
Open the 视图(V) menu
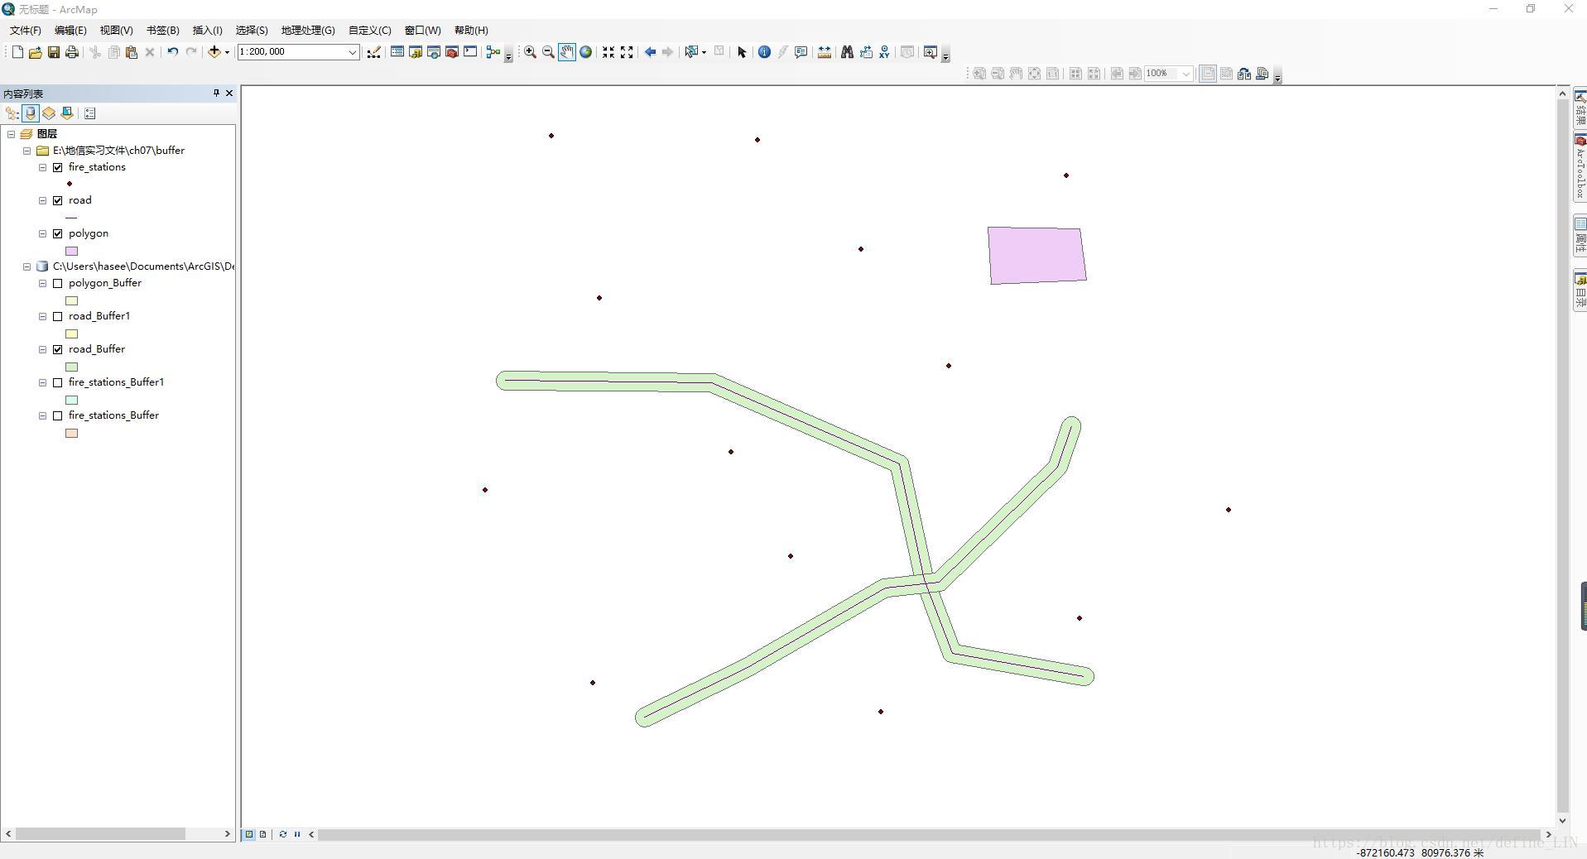pyautogui.click(x=116, y=30)
